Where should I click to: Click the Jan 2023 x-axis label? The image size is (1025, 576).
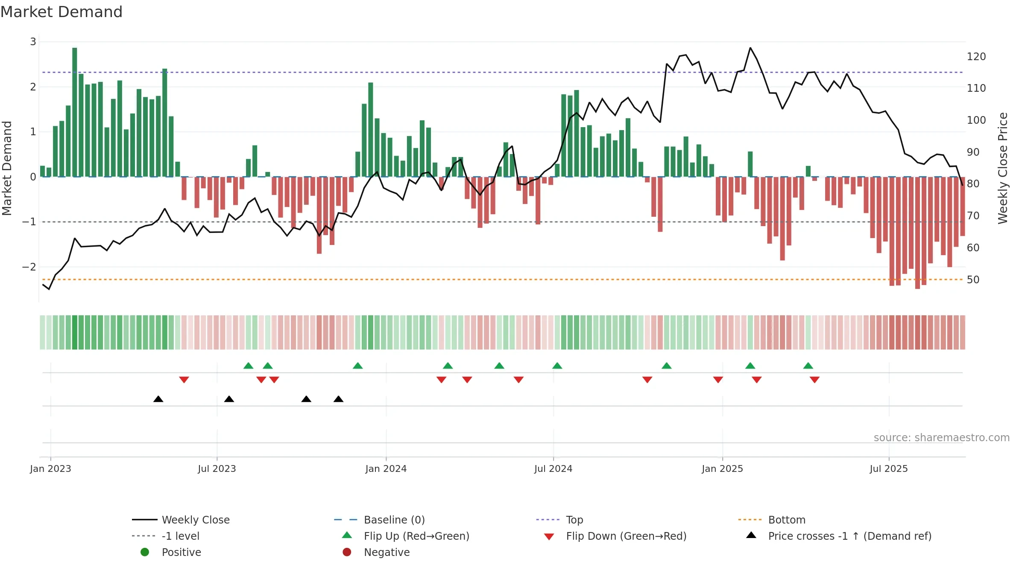[50, 468]
